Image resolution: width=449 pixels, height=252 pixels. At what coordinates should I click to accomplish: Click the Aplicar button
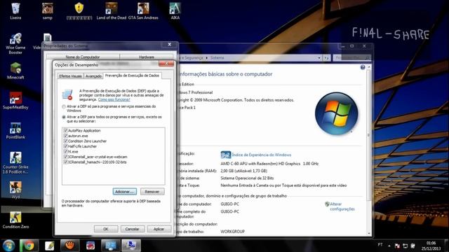(x=159, y=229)
